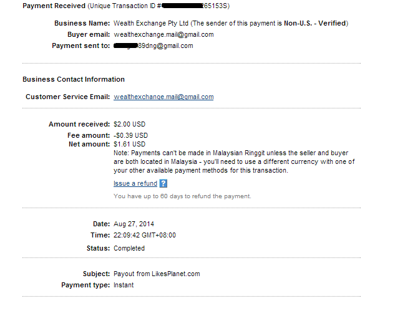Click the Business Contact Information heading
This screenshot has width=395, height=321.
[74, 79]
